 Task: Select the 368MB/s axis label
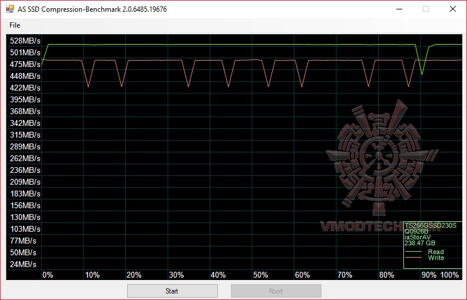coord(25,111)
